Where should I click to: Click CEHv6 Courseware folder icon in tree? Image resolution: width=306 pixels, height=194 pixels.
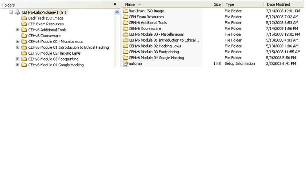[x=24, y=36]
